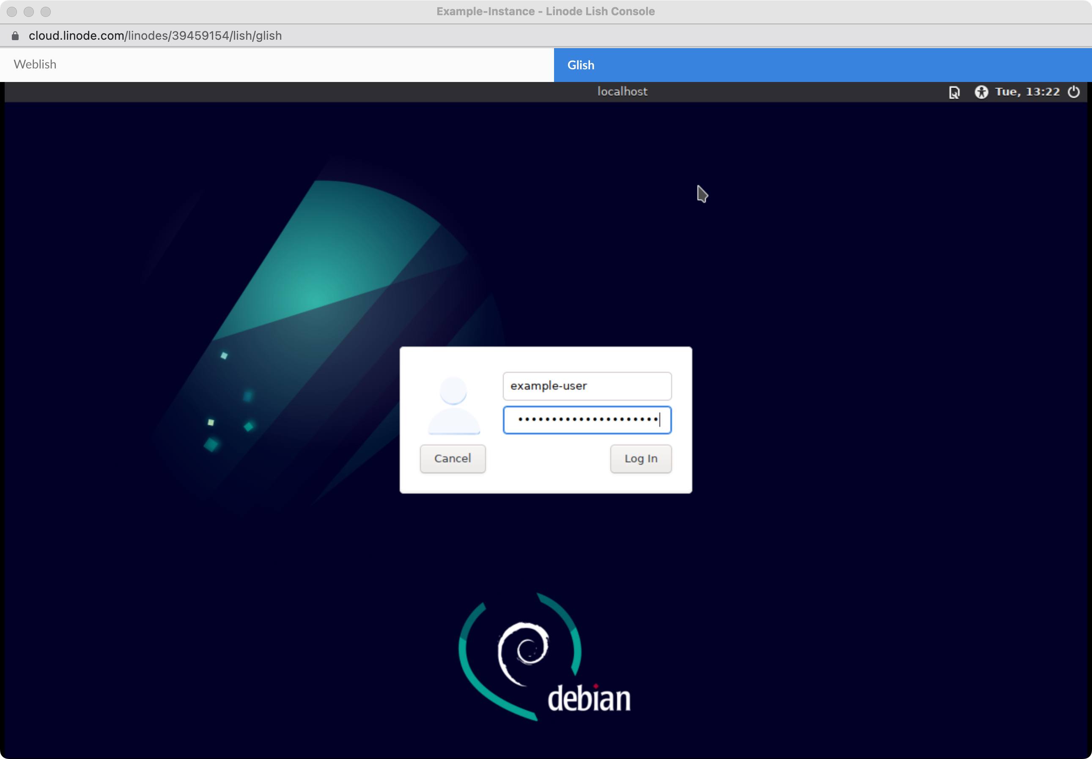Click the document icon in the top bar
Viewport: 1092px width, 759px height.
pos(954,92)
